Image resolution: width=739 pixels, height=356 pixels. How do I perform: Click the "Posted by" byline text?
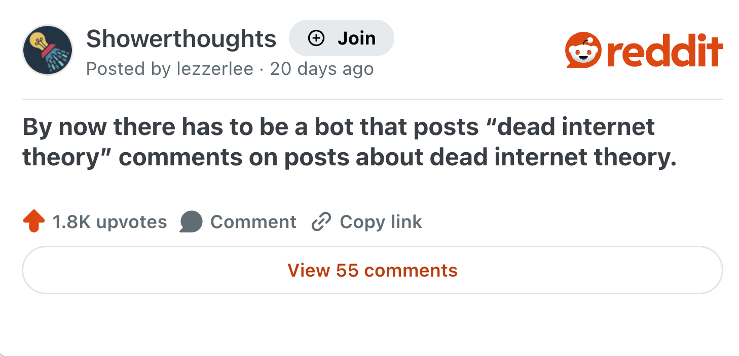coord(128,68)
